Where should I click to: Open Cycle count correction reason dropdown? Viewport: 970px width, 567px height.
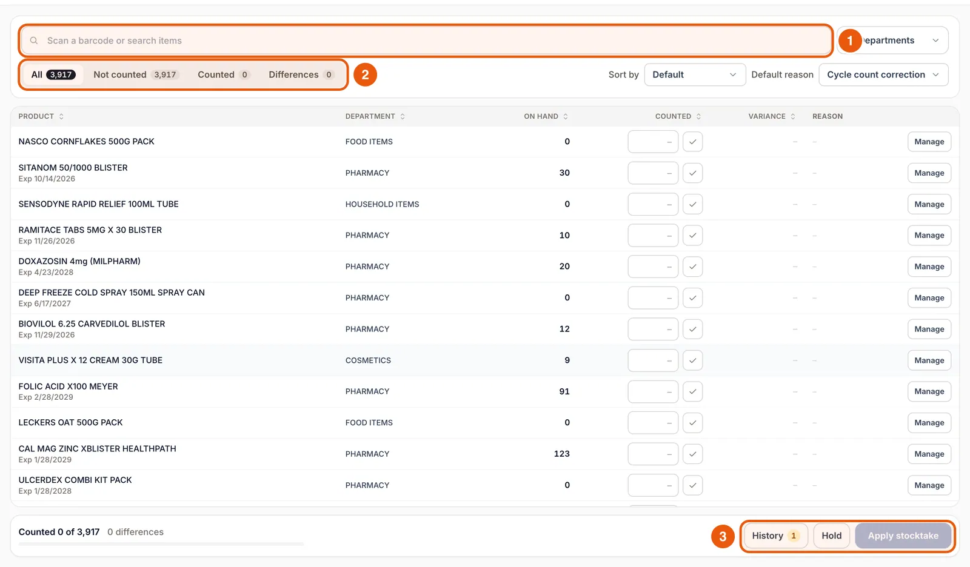coord(883,75)
